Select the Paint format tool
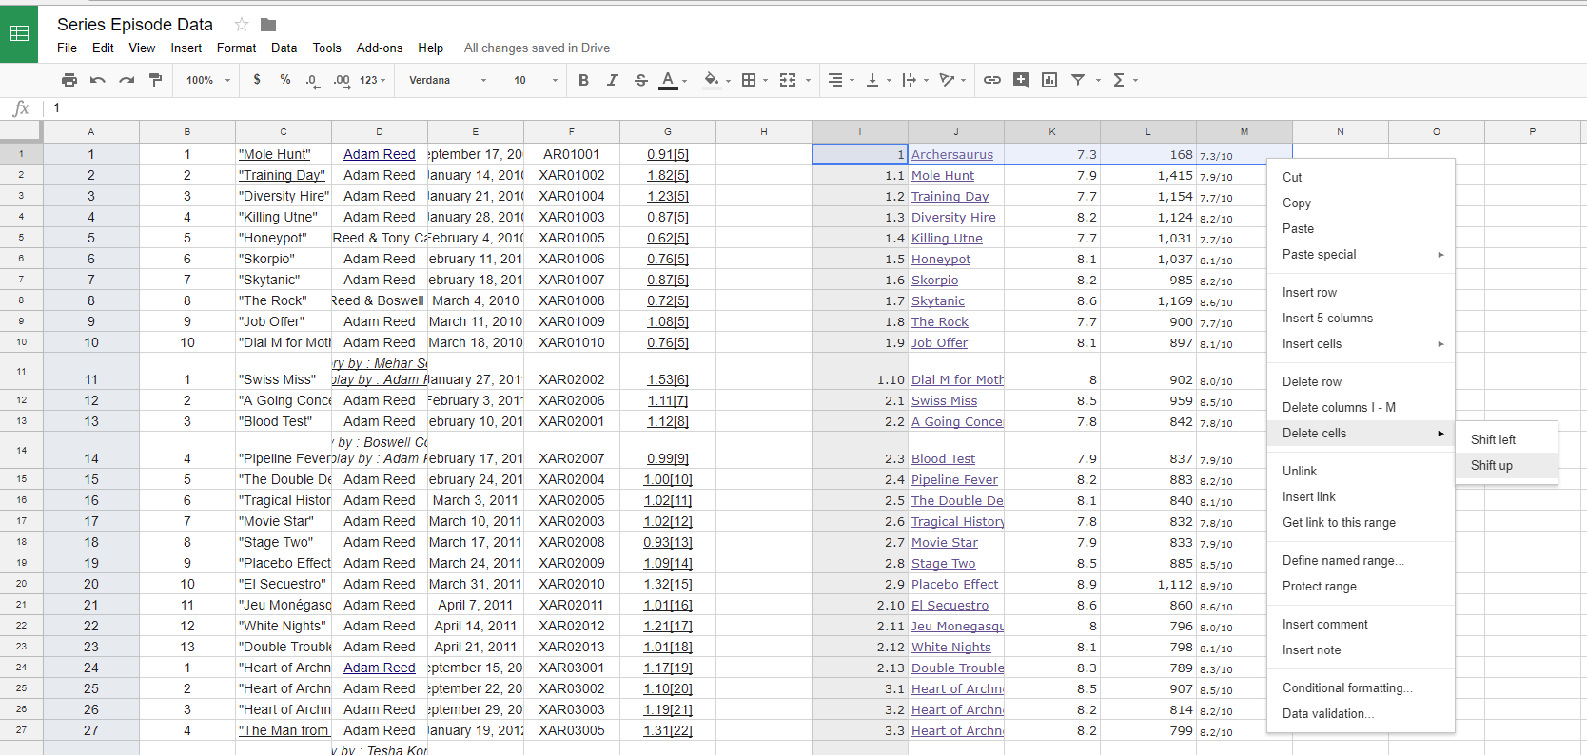The width and height of the screenshot is (1587, 755). tap(155, 80)
